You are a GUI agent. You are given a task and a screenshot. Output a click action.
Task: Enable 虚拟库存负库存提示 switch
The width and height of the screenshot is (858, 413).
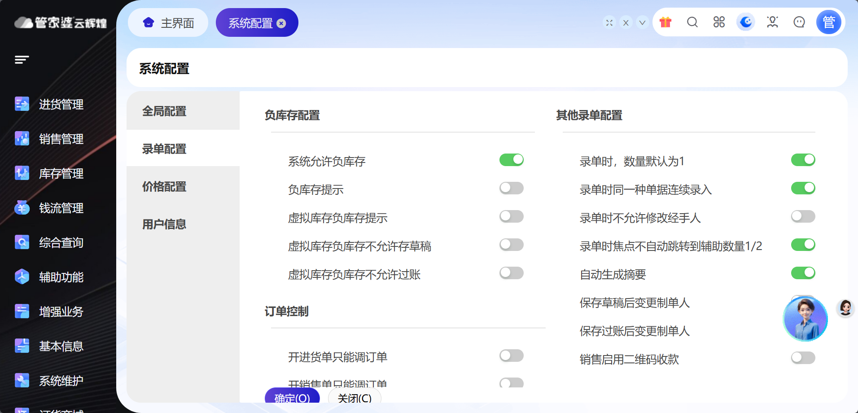(x=512, y=216)
